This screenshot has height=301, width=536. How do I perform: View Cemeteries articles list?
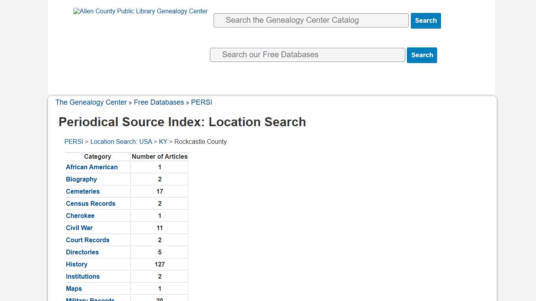pos(82,191)
